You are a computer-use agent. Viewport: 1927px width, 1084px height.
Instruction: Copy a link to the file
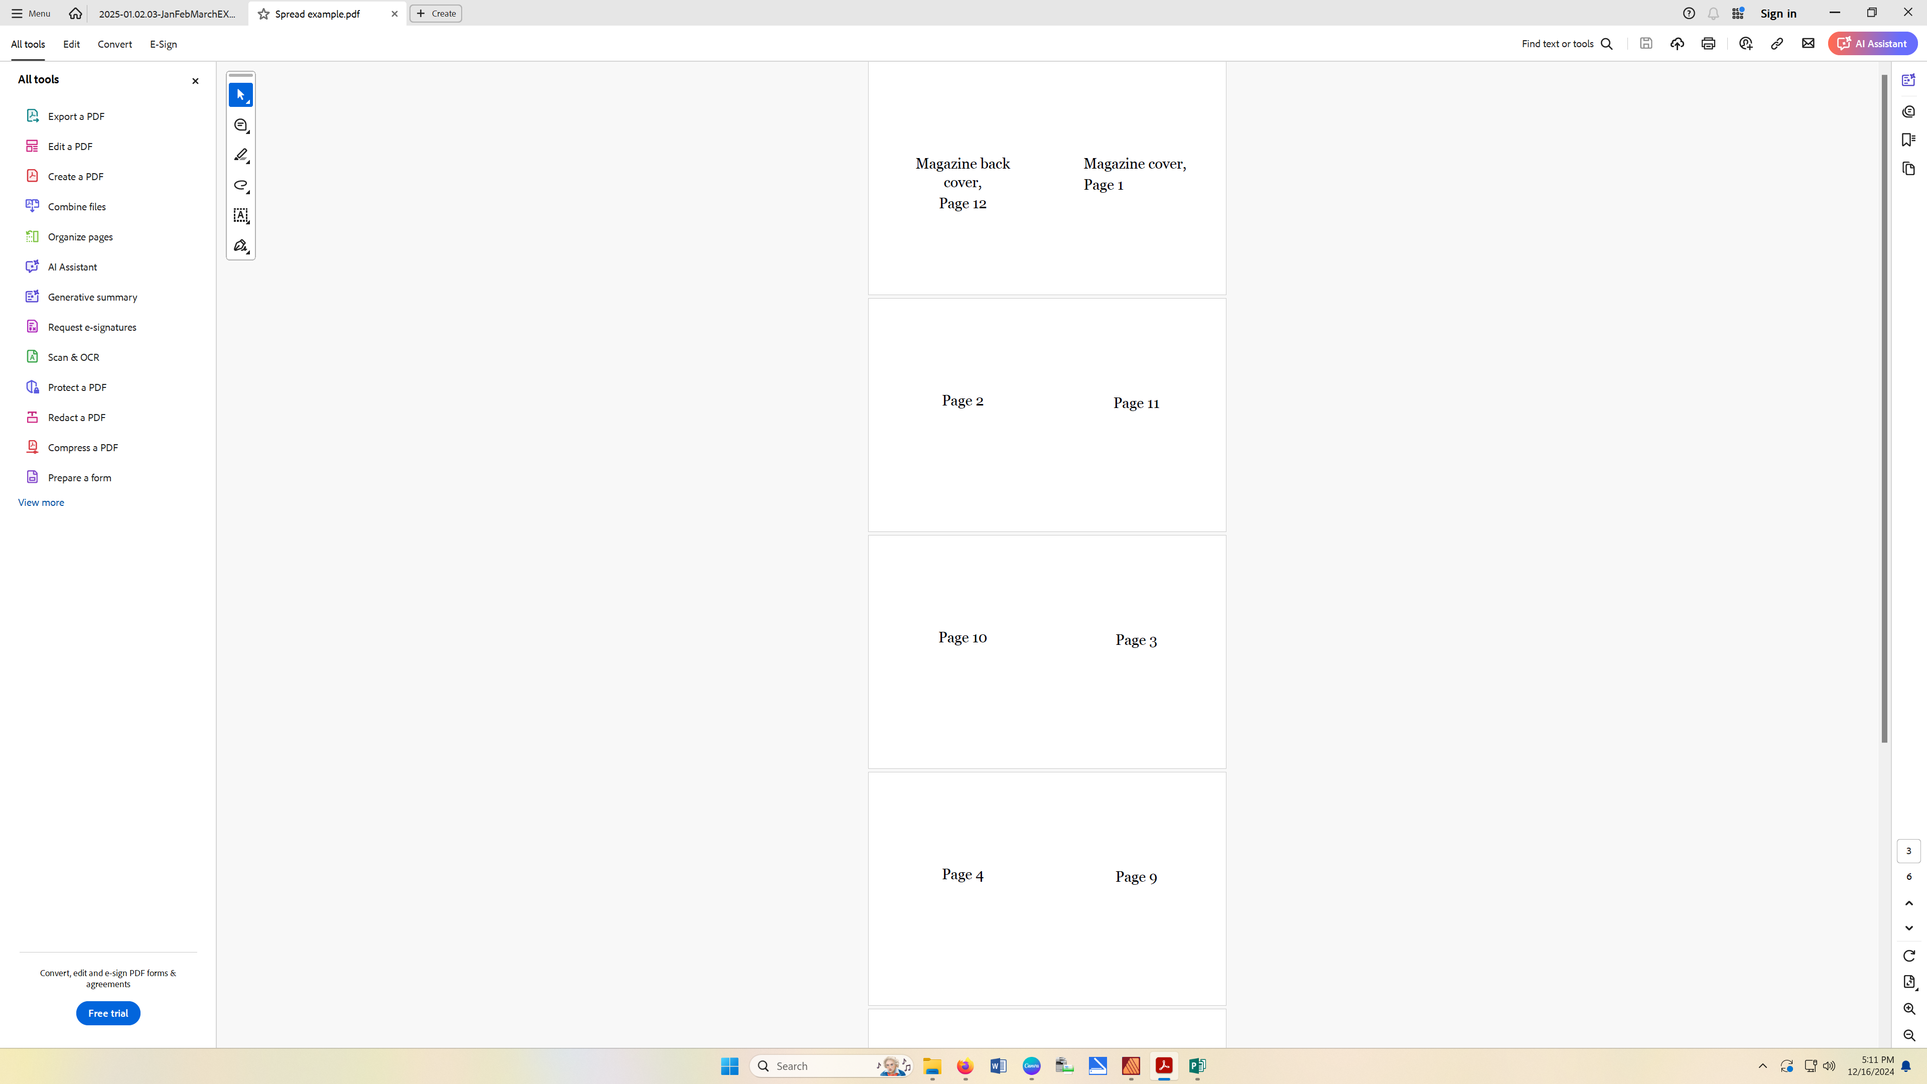pos(1776,43)
